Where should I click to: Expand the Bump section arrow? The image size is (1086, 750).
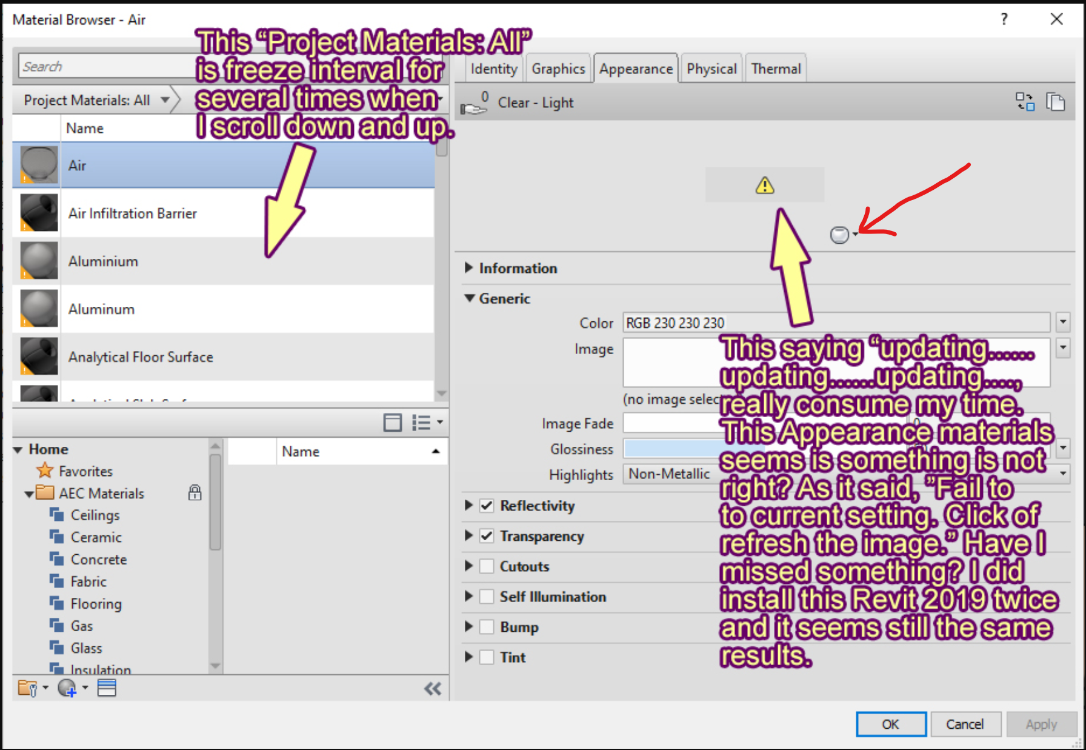tap(468, 626)
